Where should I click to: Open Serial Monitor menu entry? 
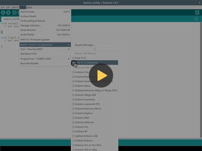point(45,30)
